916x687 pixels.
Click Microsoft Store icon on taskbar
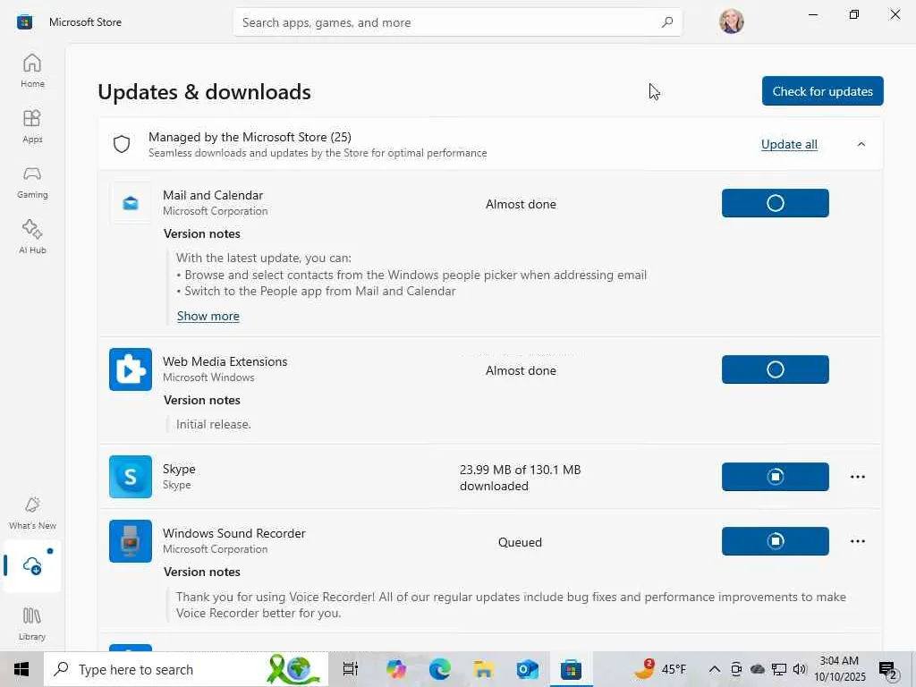571,669
